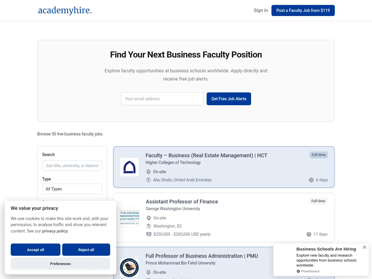Click Abu Dhabi, United Arab Emirates location text

pos(182,180)
